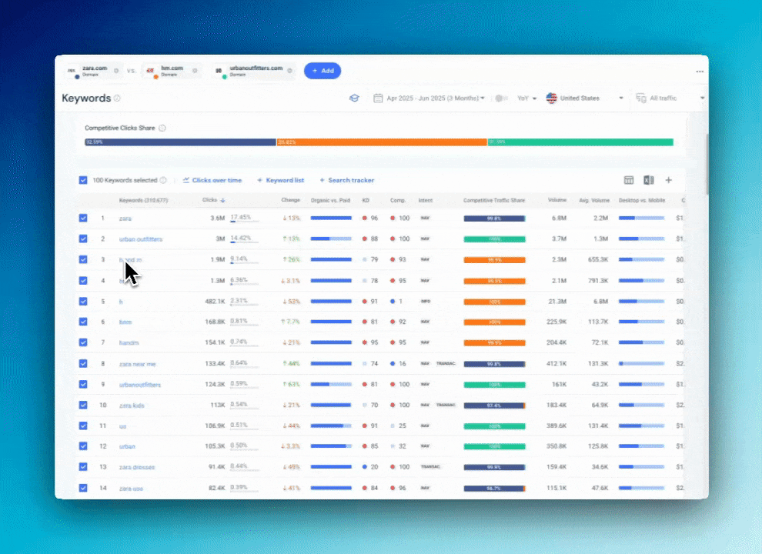Click the hm.com domain chip
The width and height of the screenshot is (762, 554).
click(x=172, y=71)
